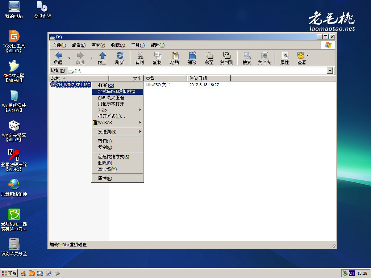Click the 移至 (Move to) toolbar icon
Viewport: 371px width, 278px height.
pos(209,58)
